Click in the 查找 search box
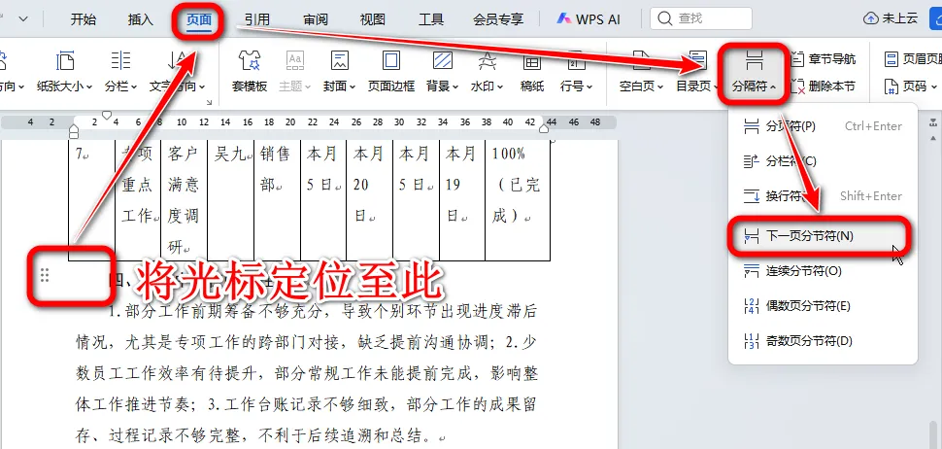Image resolution: width=942 pixels, height=449 pixels. [x=701, y=18]
